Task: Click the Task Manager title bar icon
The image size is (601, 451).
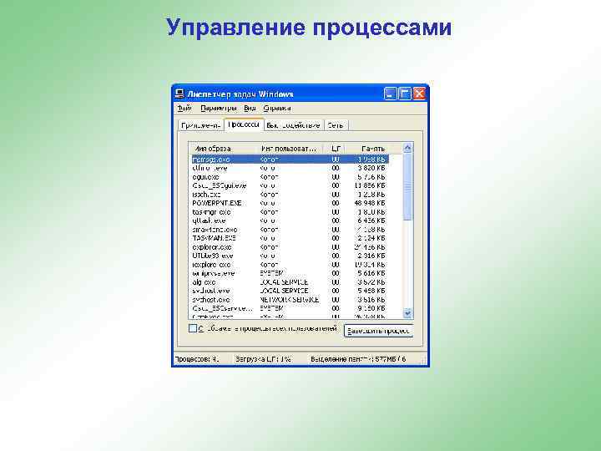Action: [179, 94]
